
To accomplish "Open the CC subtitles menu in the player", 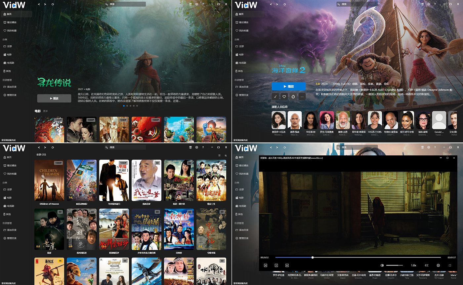I will [427, 265].
